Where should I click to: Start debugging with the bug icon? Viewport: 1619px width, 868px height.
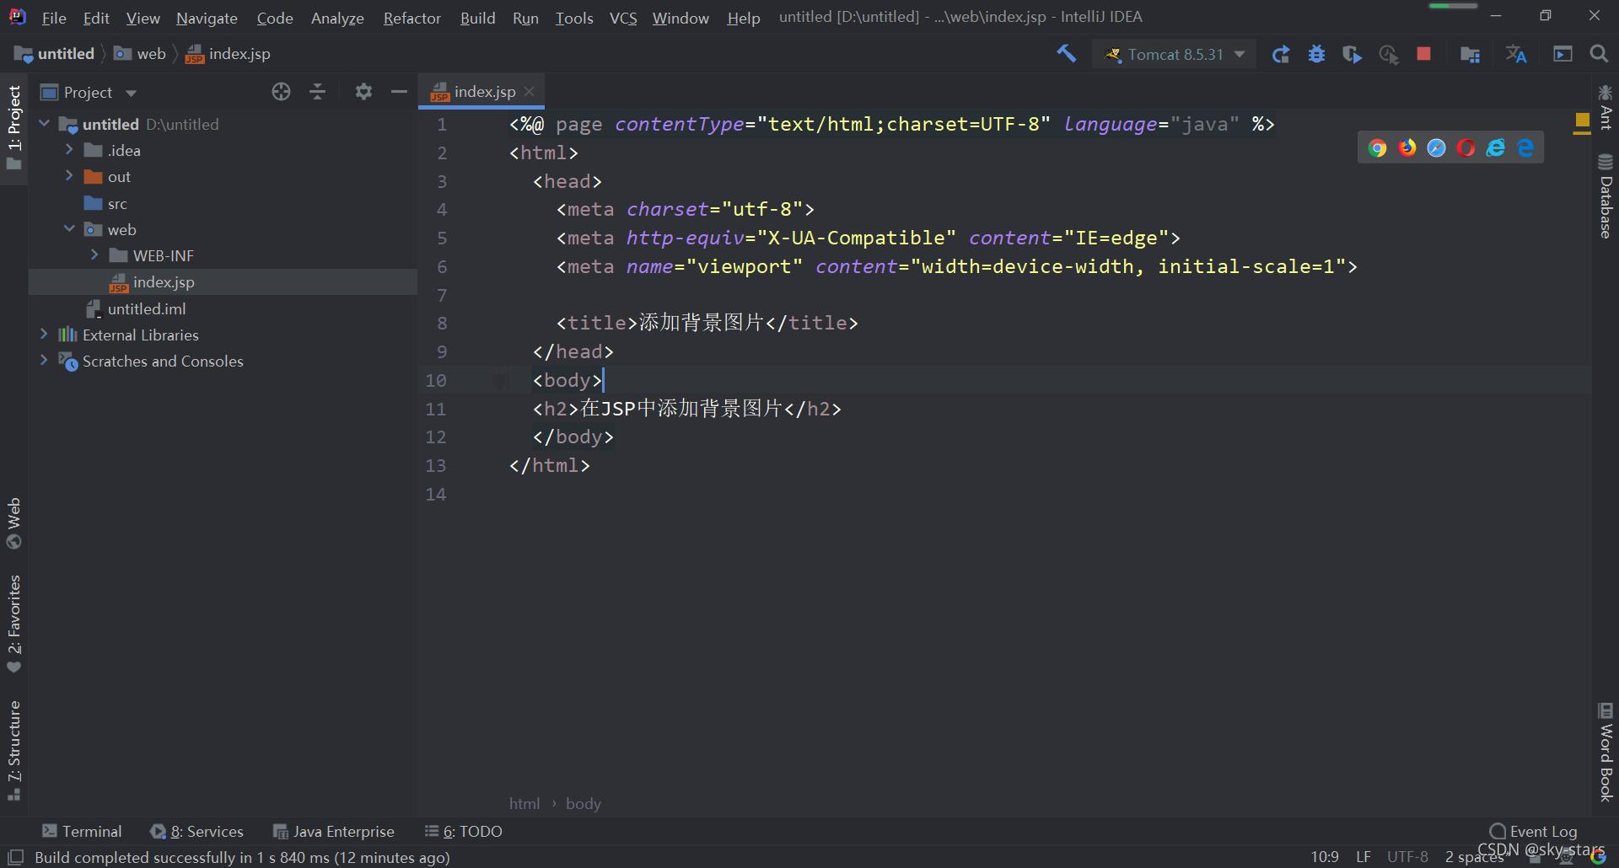1316,54
